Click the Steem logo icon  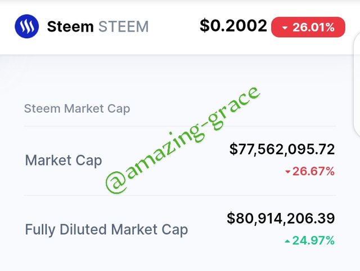pyautogui.click(x=26, y=26)
